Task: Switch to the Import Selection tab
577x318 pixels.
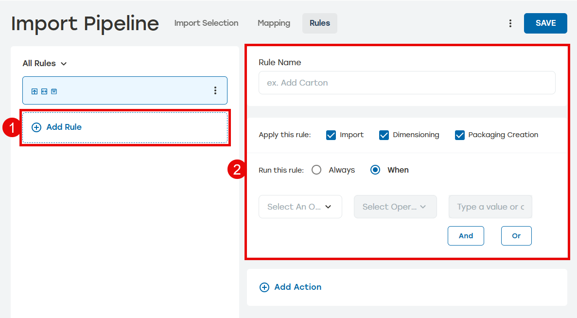Action: [206, 23]
